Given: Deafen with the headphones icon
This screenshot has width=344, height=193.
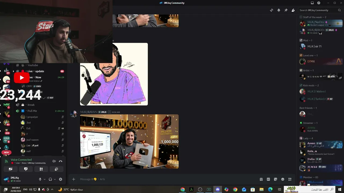Looking at the screenshot, I should pyautogui.click(x=50, y=179).
